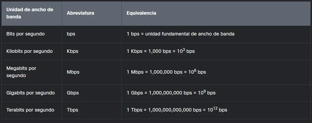The width and height of the screenshot is (312, 123).
Task: Click the "Kilobits por segundo" cell
Action: pos(29,51)
